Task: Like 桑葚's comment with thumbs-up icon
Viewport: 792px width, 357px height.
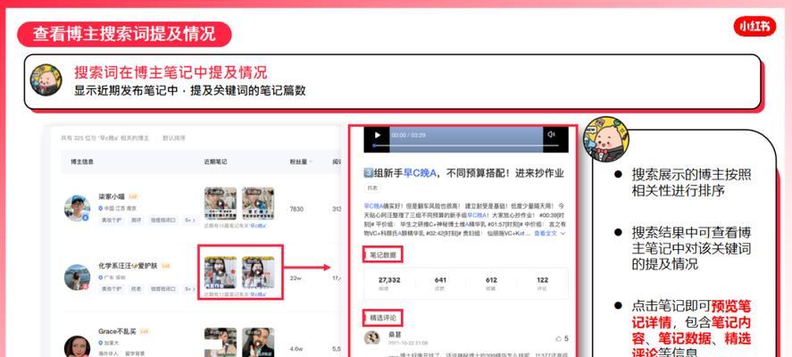Action: tap(558, 338)
